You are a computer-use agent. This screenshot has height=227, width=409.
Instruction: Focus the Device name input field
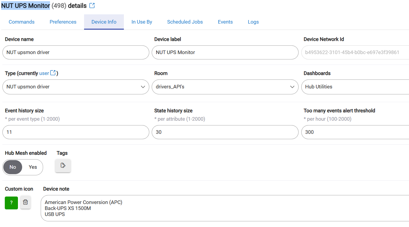point(76,53)
